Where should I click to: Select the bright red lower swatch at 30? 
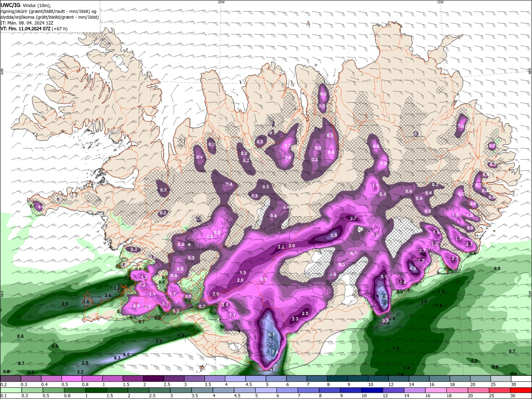tap(521, 390)
